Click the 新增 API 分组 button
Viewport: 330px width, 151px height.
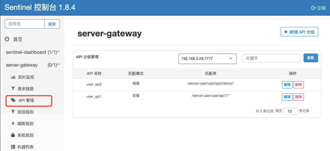tap(299, 32)
